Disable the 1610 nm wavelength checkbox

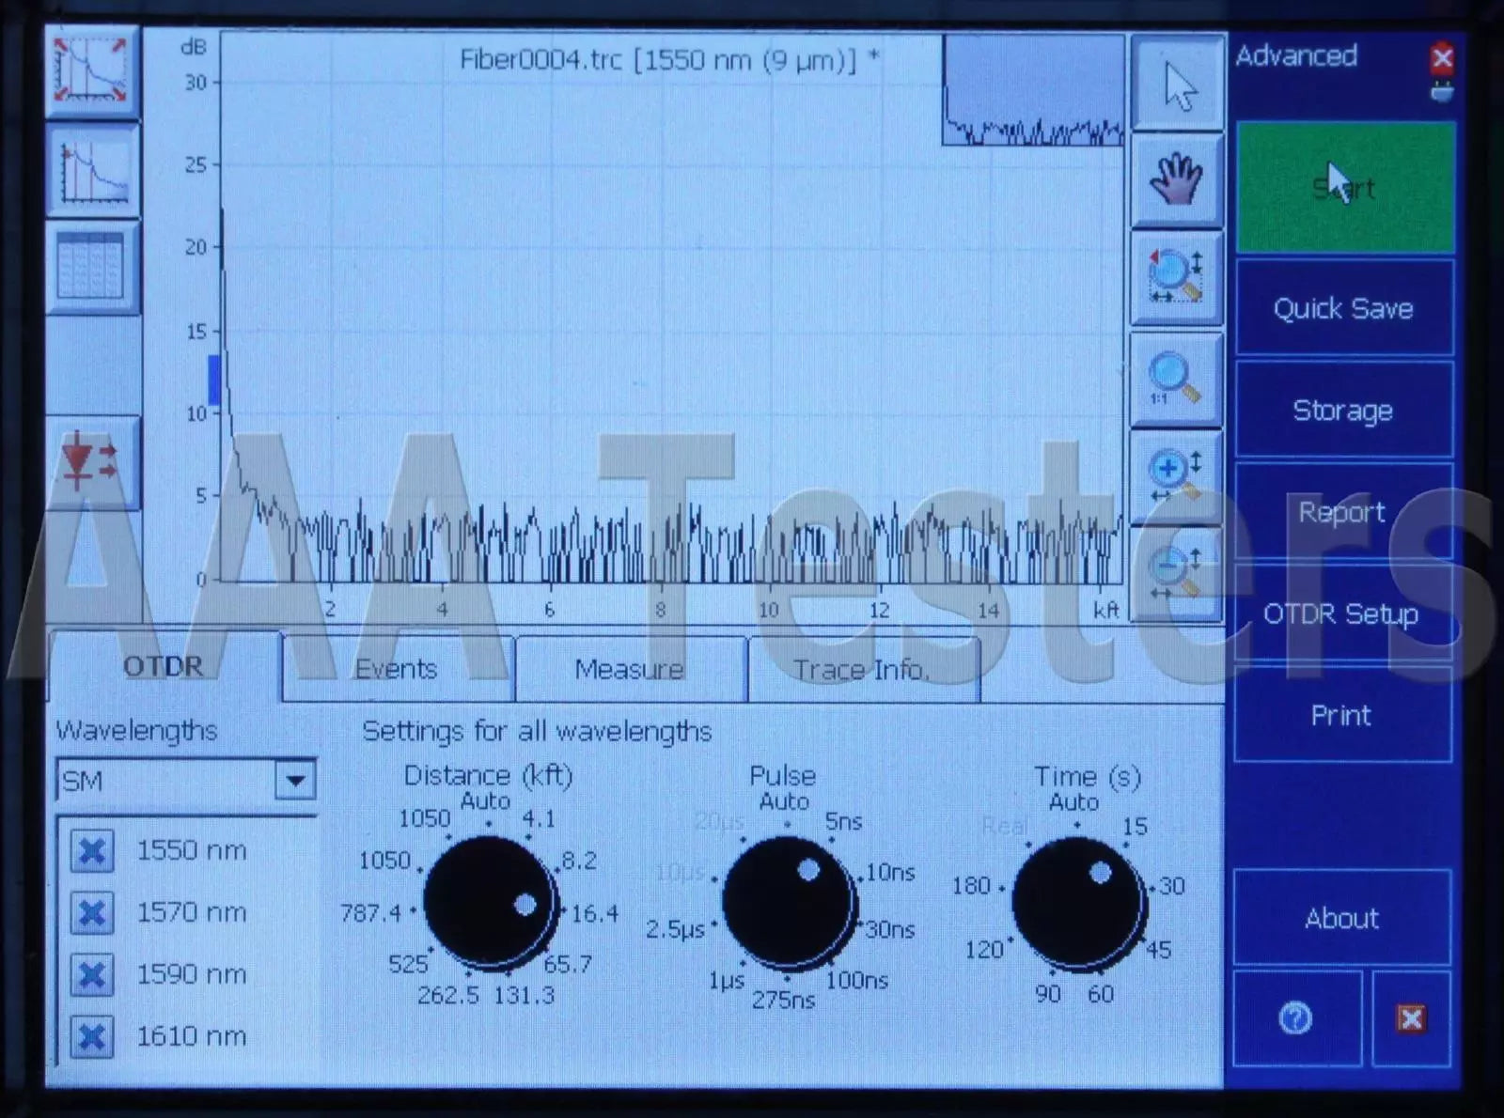(92, 1037)
